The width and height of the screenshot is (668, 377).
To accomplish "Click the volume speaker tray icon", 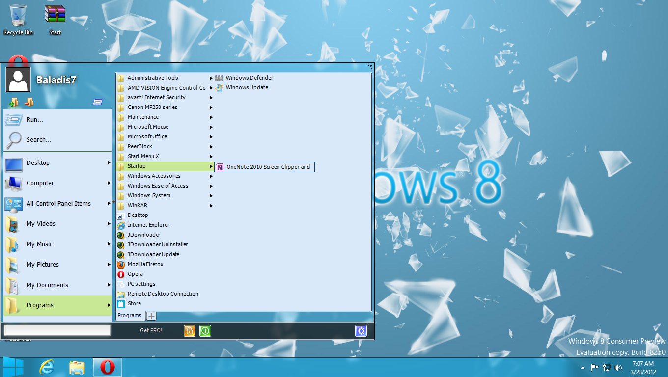I will pyautogui.click(x=618, y=367).
